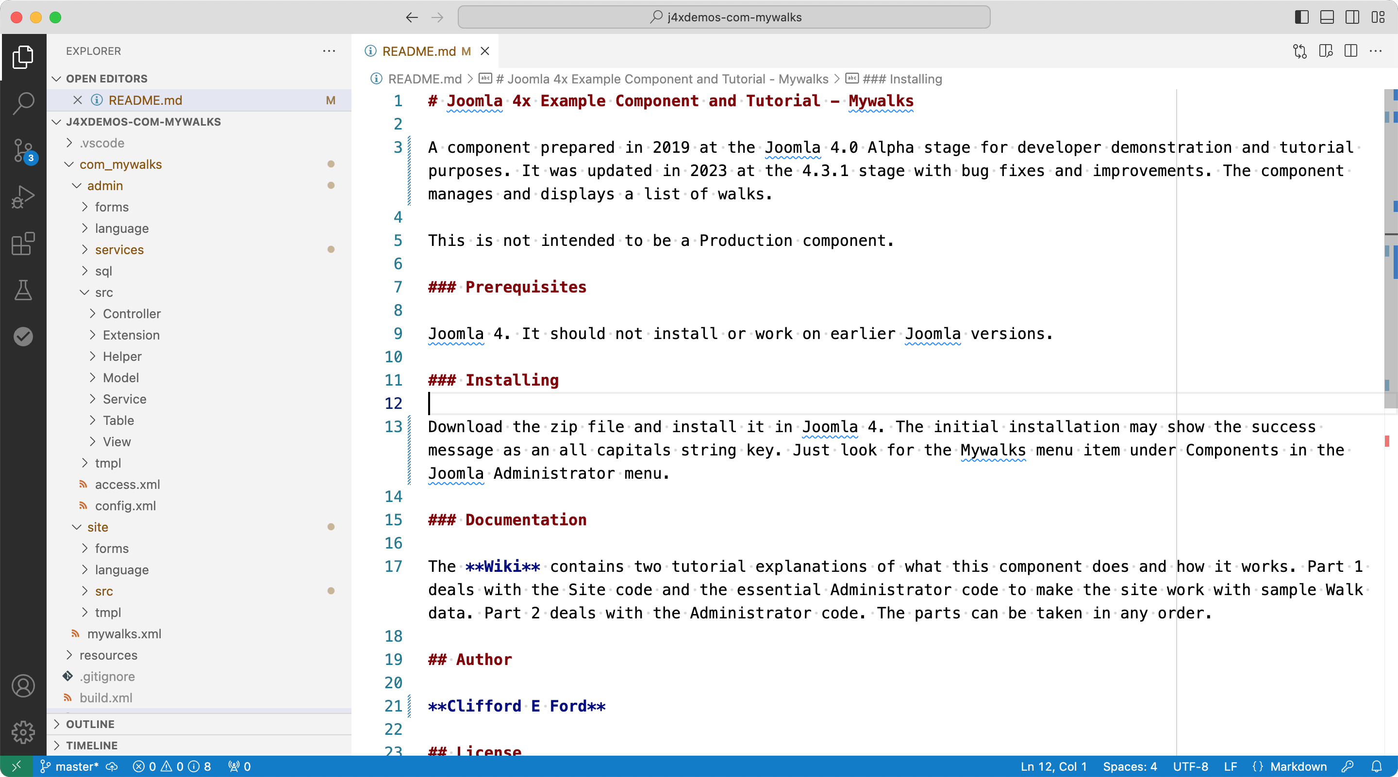Click the key icon in status bar
This screenshot has height=777, width=1398.
[x=1348, y=766]
